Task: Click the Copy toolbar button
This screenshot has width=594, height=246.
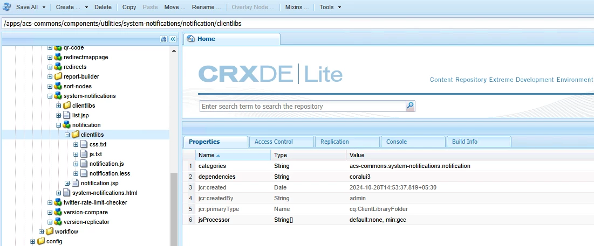Action: [x=129, y=7]
